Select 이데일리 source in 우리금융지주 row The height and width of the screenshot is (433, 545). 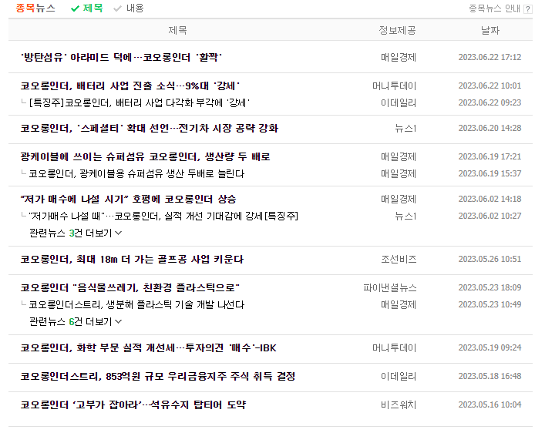pos(399,376)
